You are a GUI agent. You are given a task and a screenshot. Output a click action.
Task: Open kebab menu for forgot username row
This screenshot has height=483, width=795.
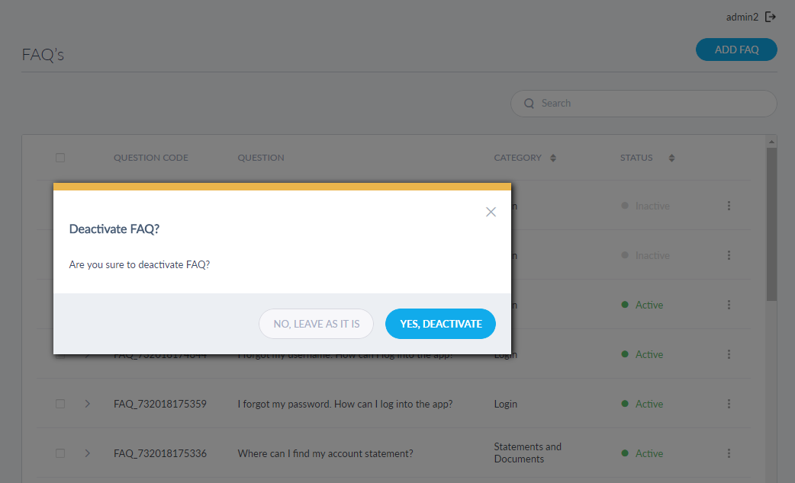tap(729, 354)
